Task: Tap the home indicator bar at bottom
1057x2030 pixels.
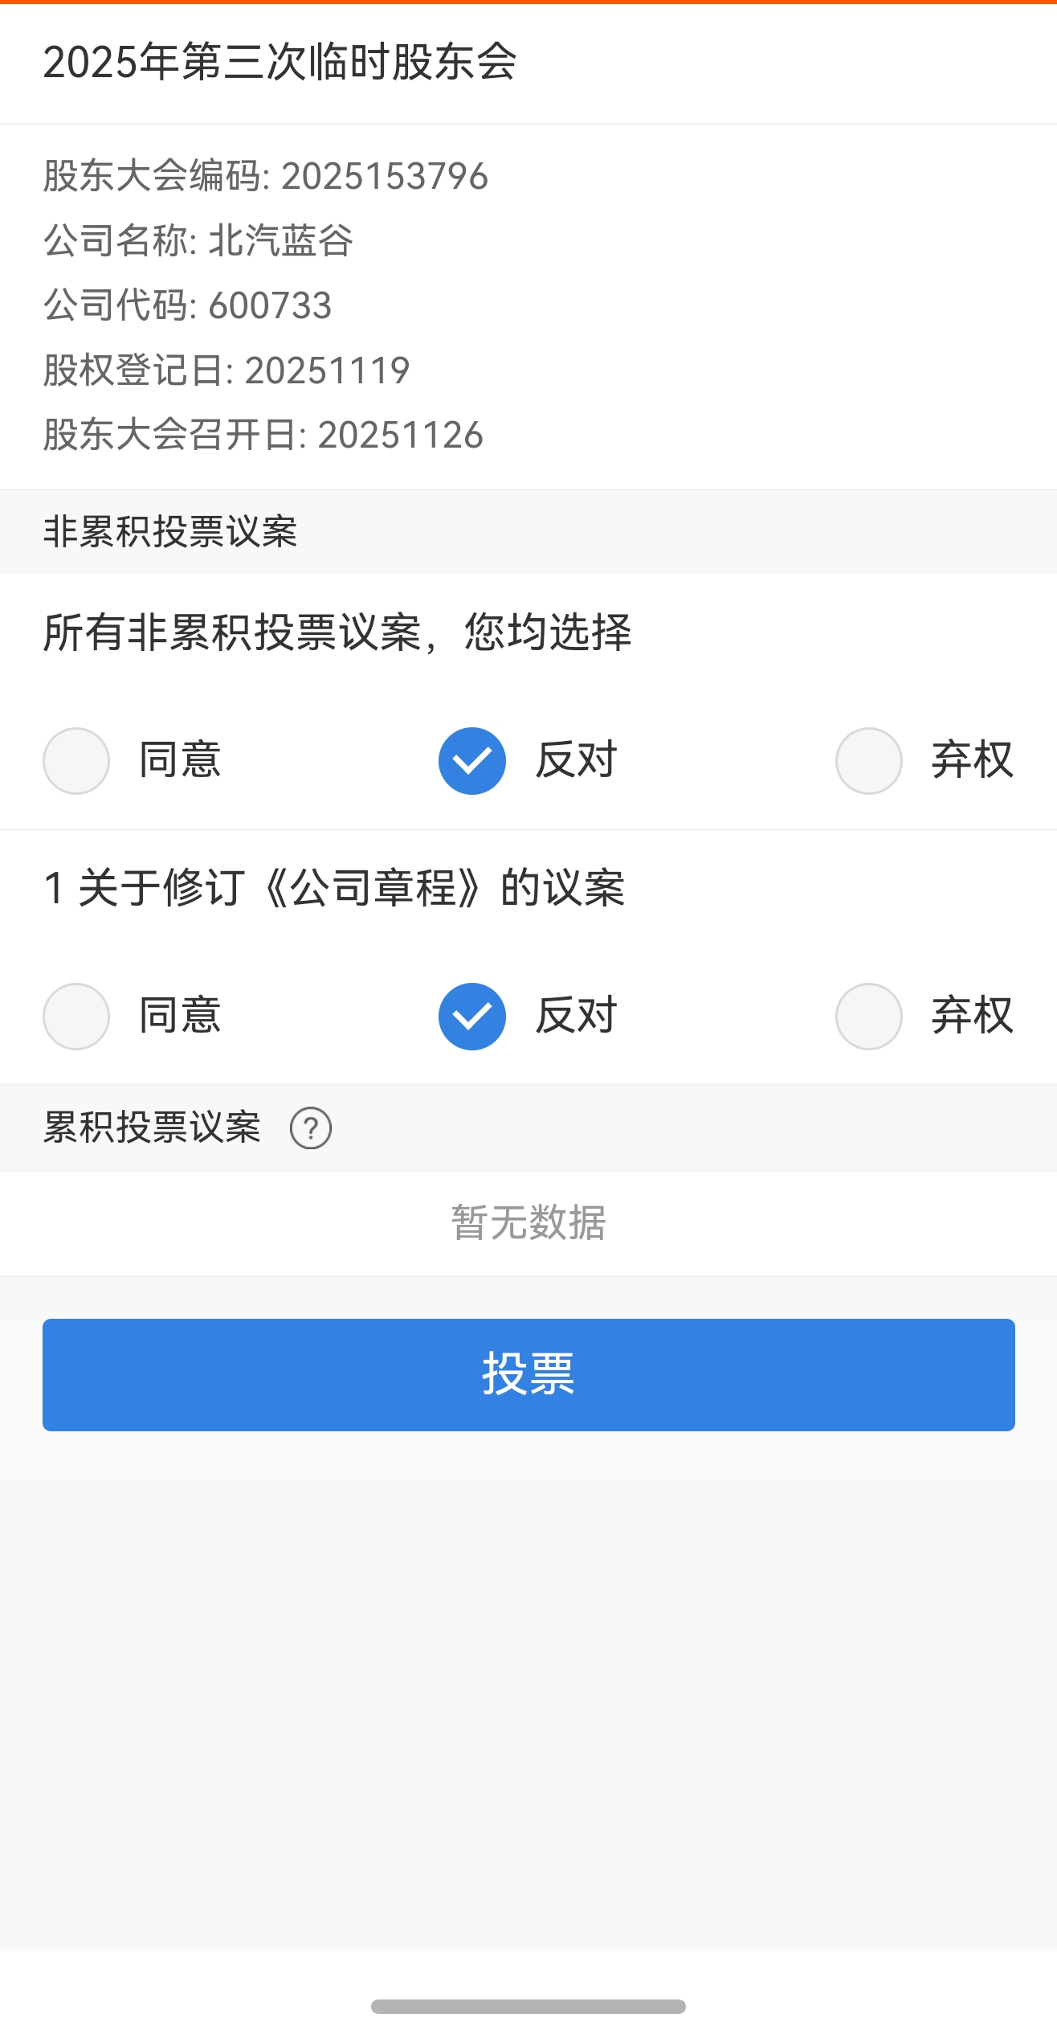Action: point(528,2006)
